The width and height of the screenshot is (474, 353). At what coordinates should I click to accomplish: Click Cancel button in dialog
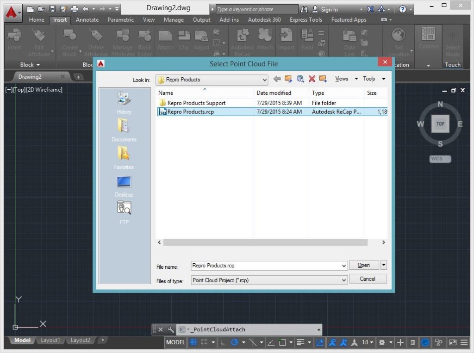368,279
